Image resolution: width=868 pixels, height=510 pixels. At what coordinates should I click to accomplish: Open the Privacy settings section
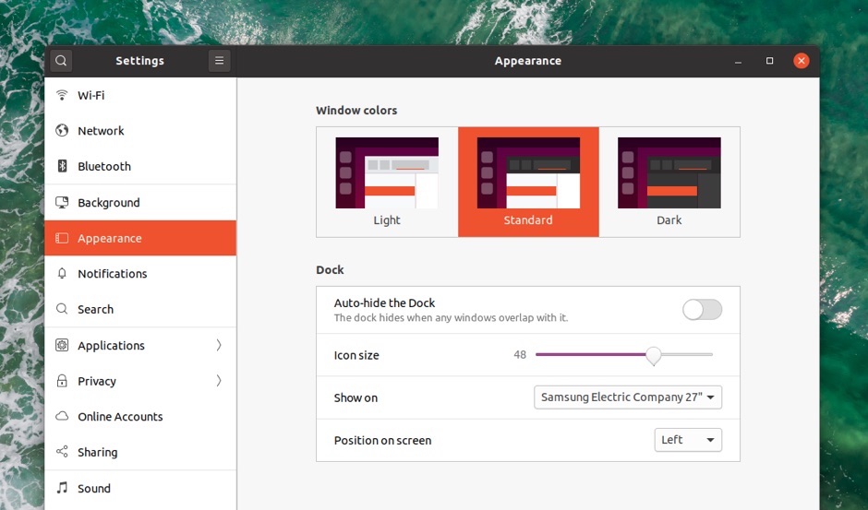pos(97,381)
